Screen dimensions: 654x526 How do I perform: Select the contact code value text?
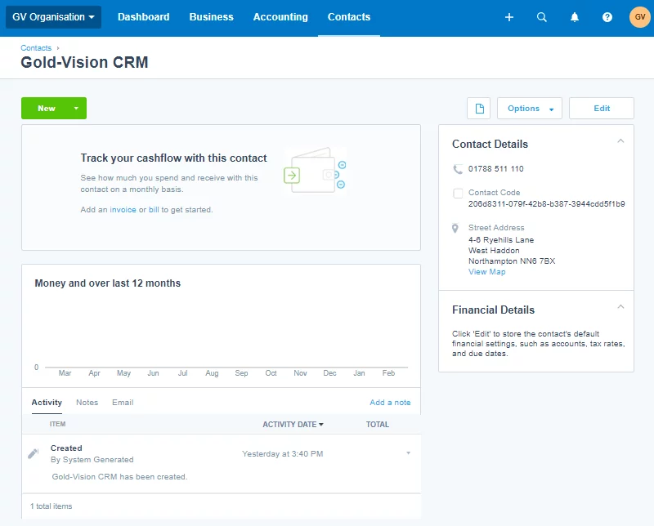[x=546, y=204]
